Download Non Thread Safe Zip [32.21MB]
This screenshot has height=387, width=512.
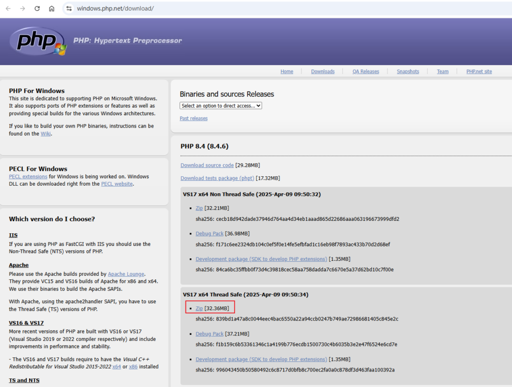tap(199, 208)
